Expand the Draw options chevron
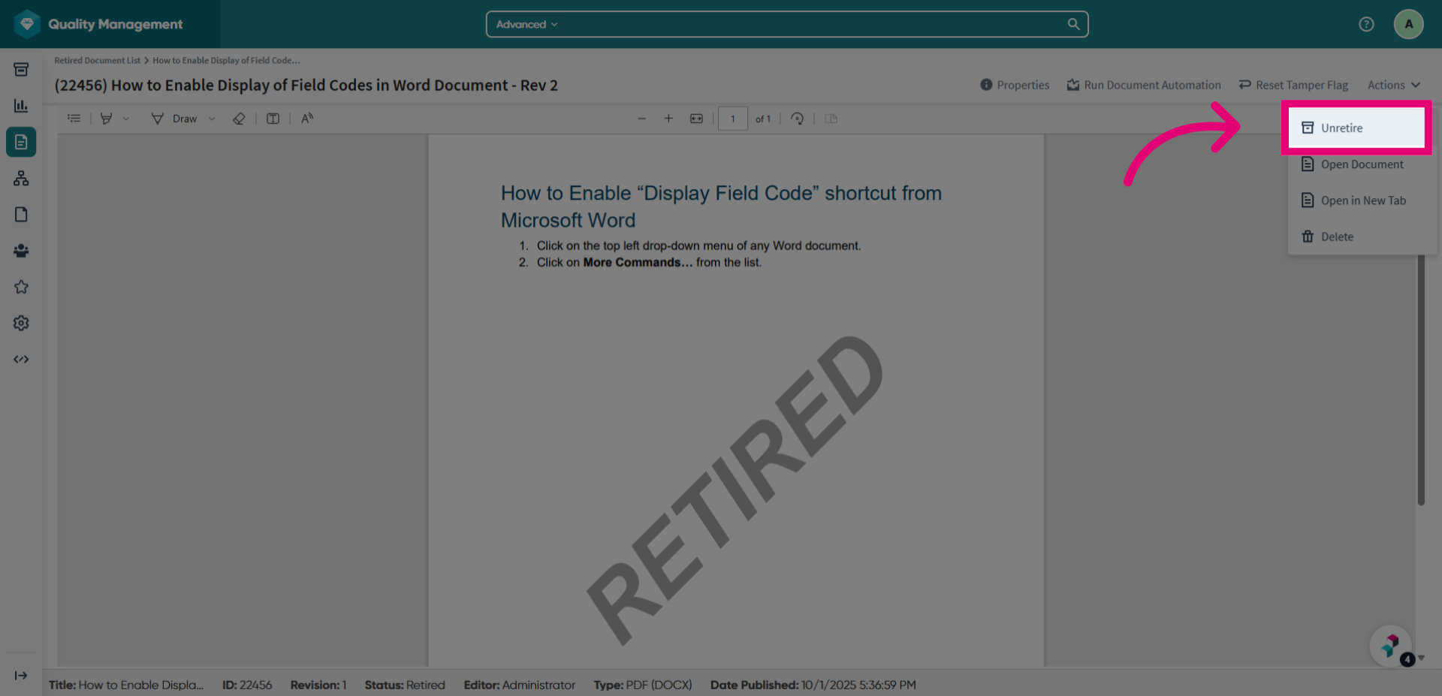Image resolution: width=1442 pixels, height=696 pixels. coord(212,119)
